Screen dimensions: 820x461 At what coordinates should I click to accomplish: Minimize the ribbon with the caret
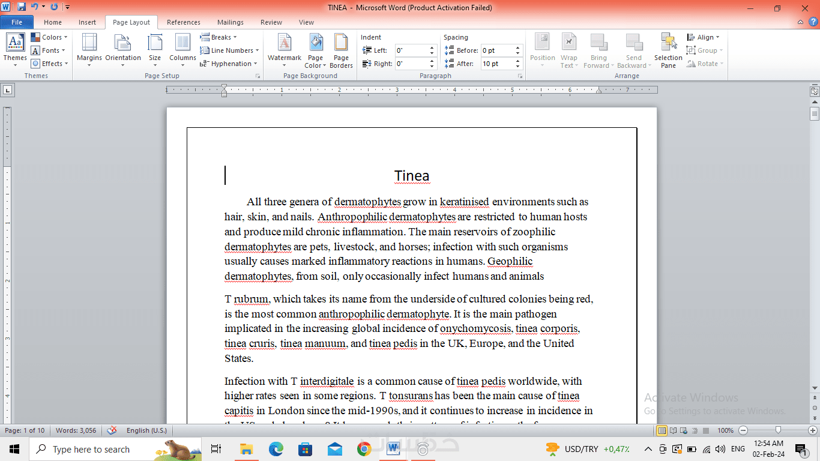pos(801,22)
